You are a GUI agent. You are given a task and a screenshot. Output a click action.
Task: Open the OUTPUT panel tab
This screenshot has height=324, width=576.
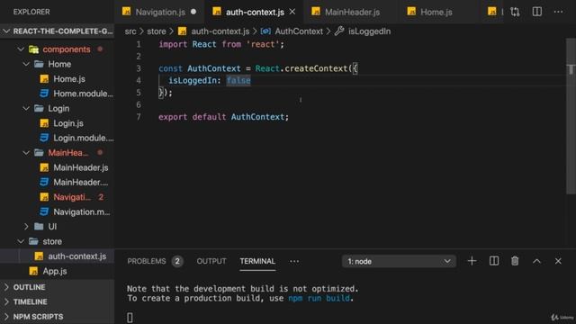point(211,261)
